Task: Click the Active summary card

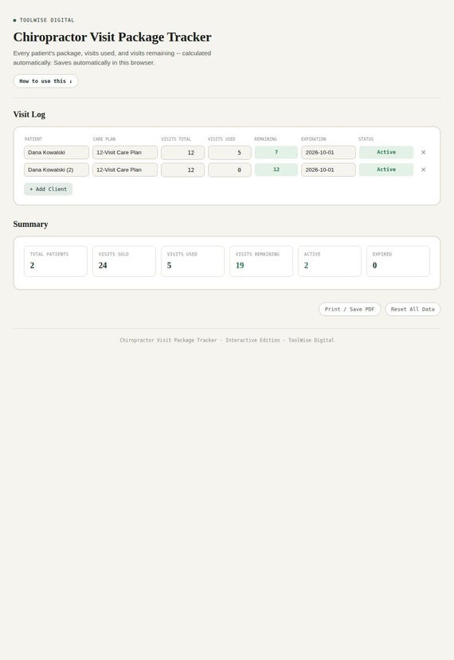Action: pyautogui.click(x=330, y=261)
